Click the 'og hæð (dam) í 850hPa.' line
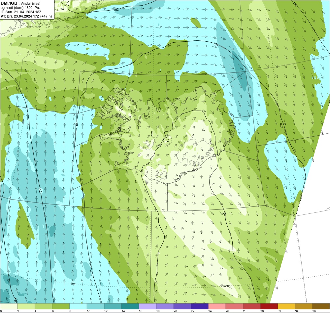The image size is (330, 313). click(20, 8)
